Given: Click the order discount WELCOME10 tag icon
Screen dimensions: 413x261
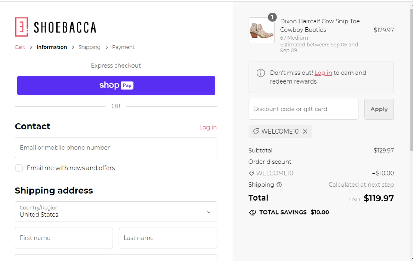Looking at the screenshot, I should pyautogui.click(x=251, y=173).
